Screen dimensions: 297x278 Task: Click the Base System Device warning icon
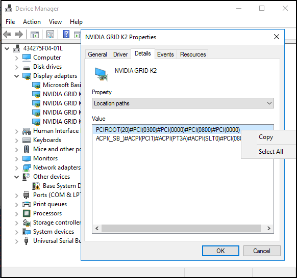pyautogui.click(x=36, y=186)
